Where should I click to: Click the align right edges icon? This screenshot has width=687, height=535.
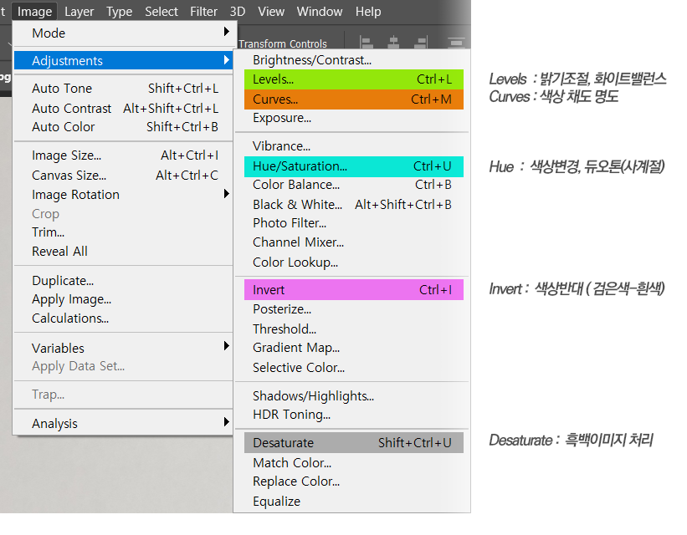click(x=421, y=43)
